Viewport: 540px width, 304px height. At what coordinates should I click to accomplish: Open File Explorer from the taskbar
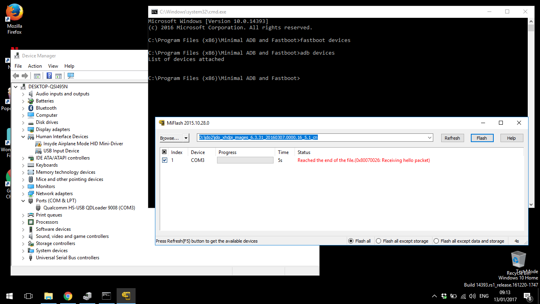[48, 296]
